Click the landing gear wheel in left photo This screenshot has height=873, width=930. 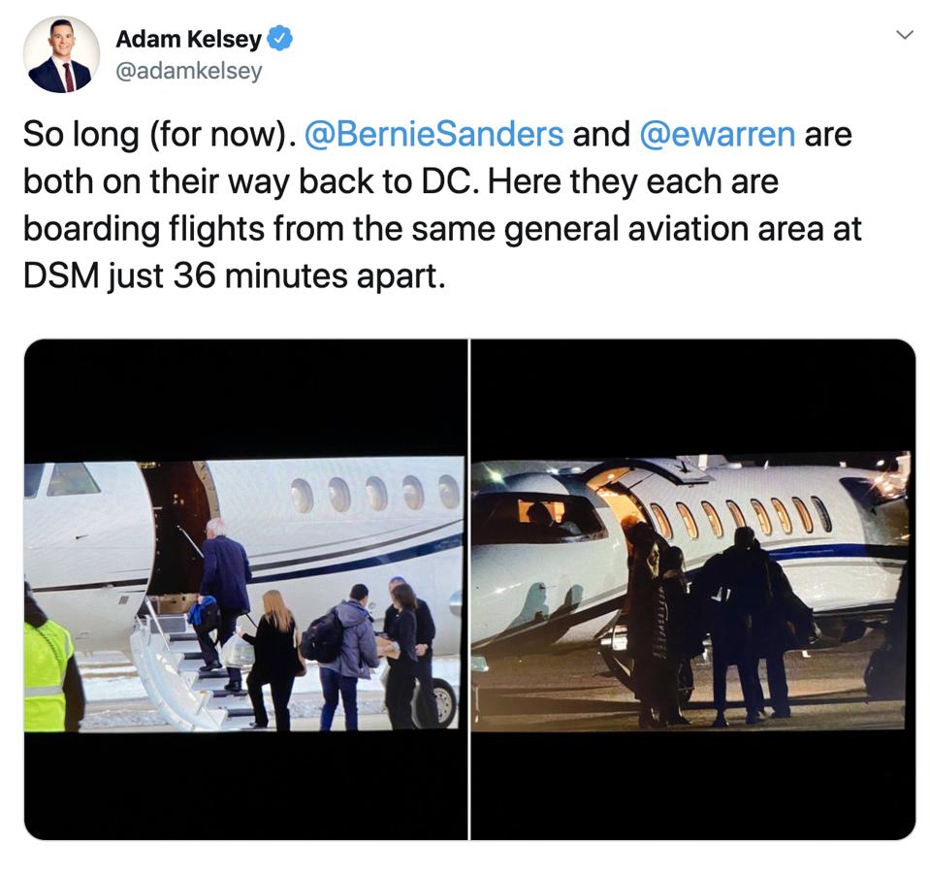tap(442, 701)
